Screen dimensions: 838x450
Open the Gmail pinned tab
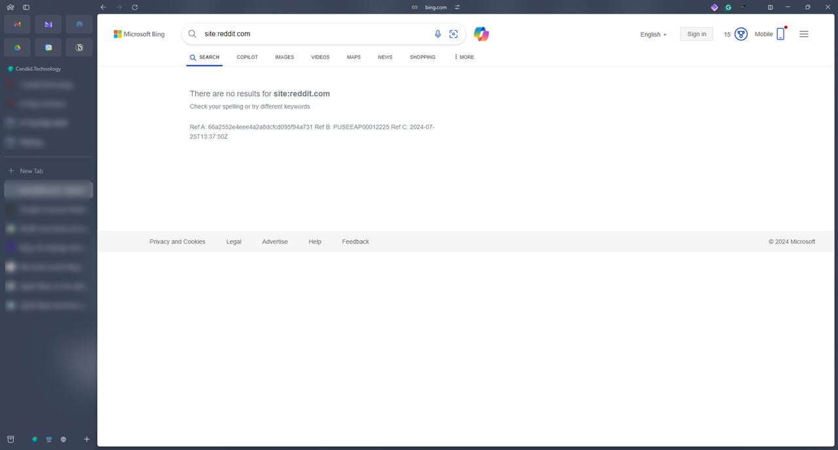point(16,24)
